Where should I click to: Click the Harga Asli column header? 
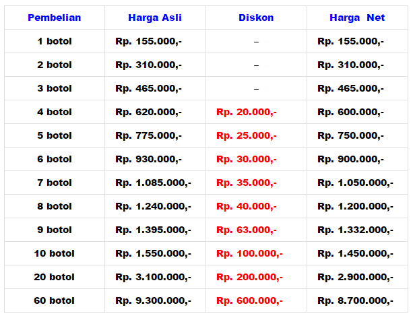coord(155,18)
